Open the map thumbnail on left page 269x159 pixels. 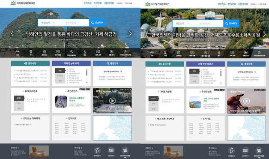112,128
